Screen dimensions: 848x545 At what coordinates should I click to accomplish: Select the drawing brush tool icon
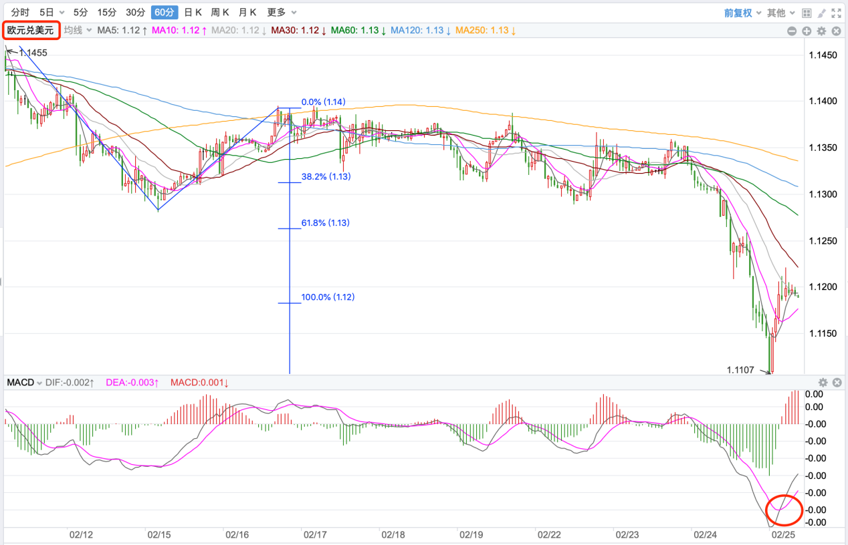pos(821,13)
